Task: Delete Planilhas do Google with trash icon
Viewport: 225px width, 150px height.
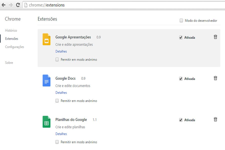Action: pyautogui.click(x=215, y=119)
